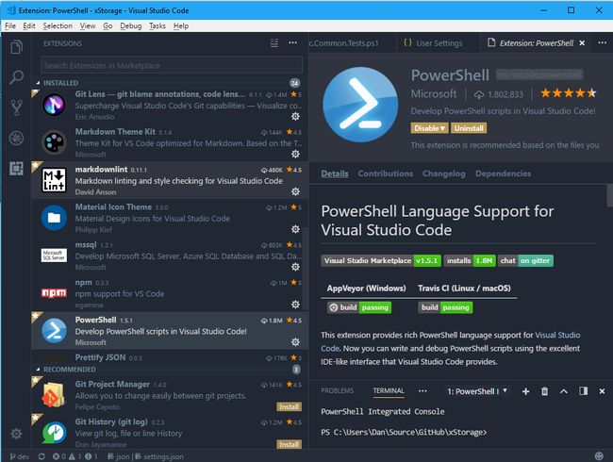613x462 pixels.
Task: Click the sync changes icon in status bar
Action: pos(41,456)
